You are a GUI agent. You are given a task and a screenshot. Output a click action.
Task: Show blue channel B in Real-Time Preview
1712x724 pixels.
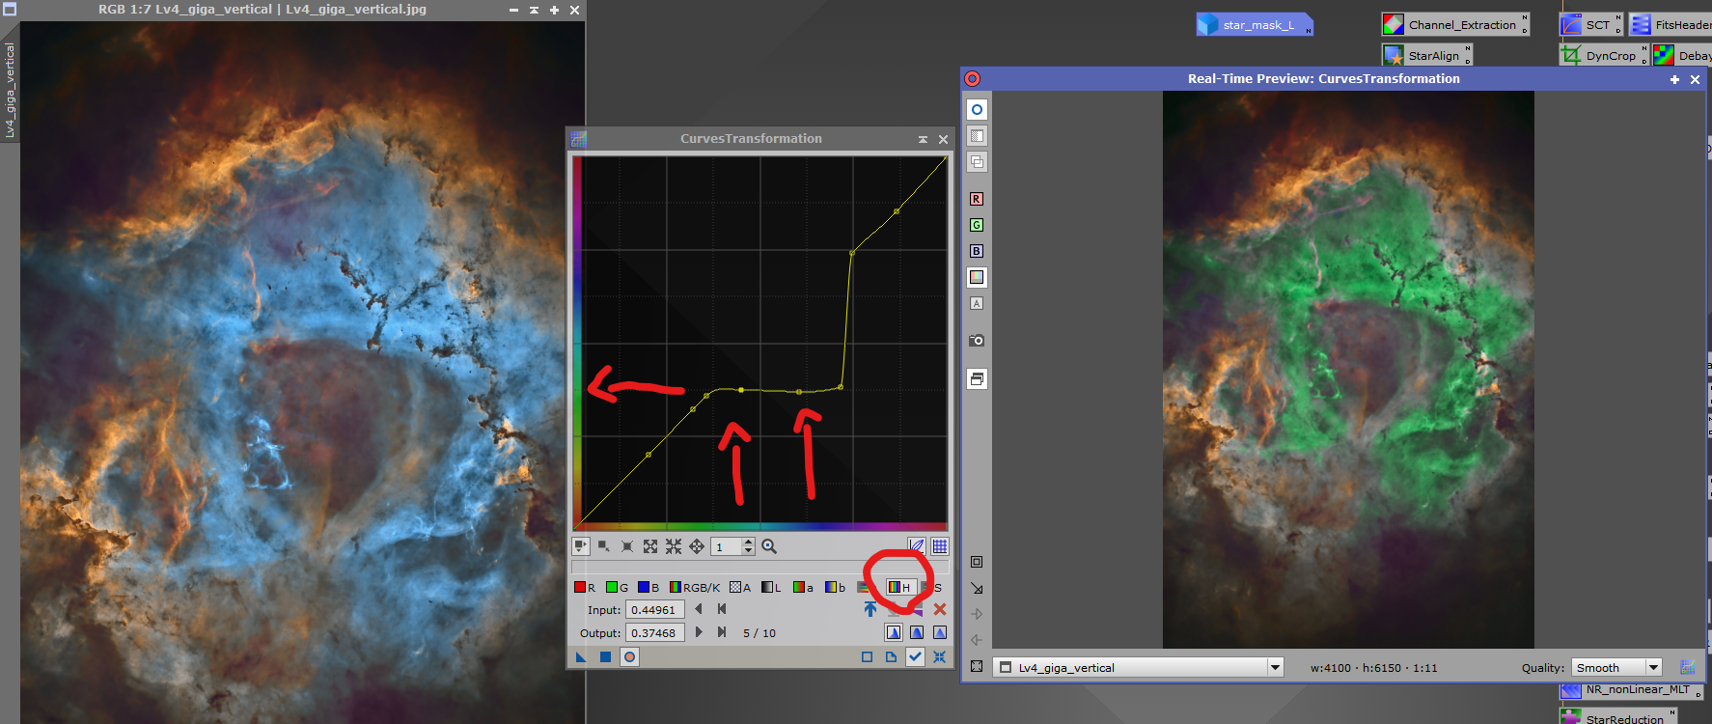point(977,251)
